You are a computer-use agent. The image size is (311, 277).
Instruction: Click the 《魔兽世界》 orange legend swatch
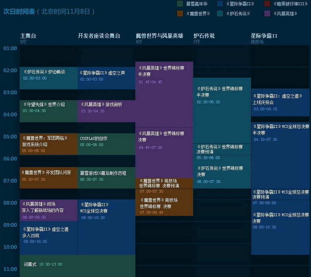pyautogui.click(x=180, y=13)
